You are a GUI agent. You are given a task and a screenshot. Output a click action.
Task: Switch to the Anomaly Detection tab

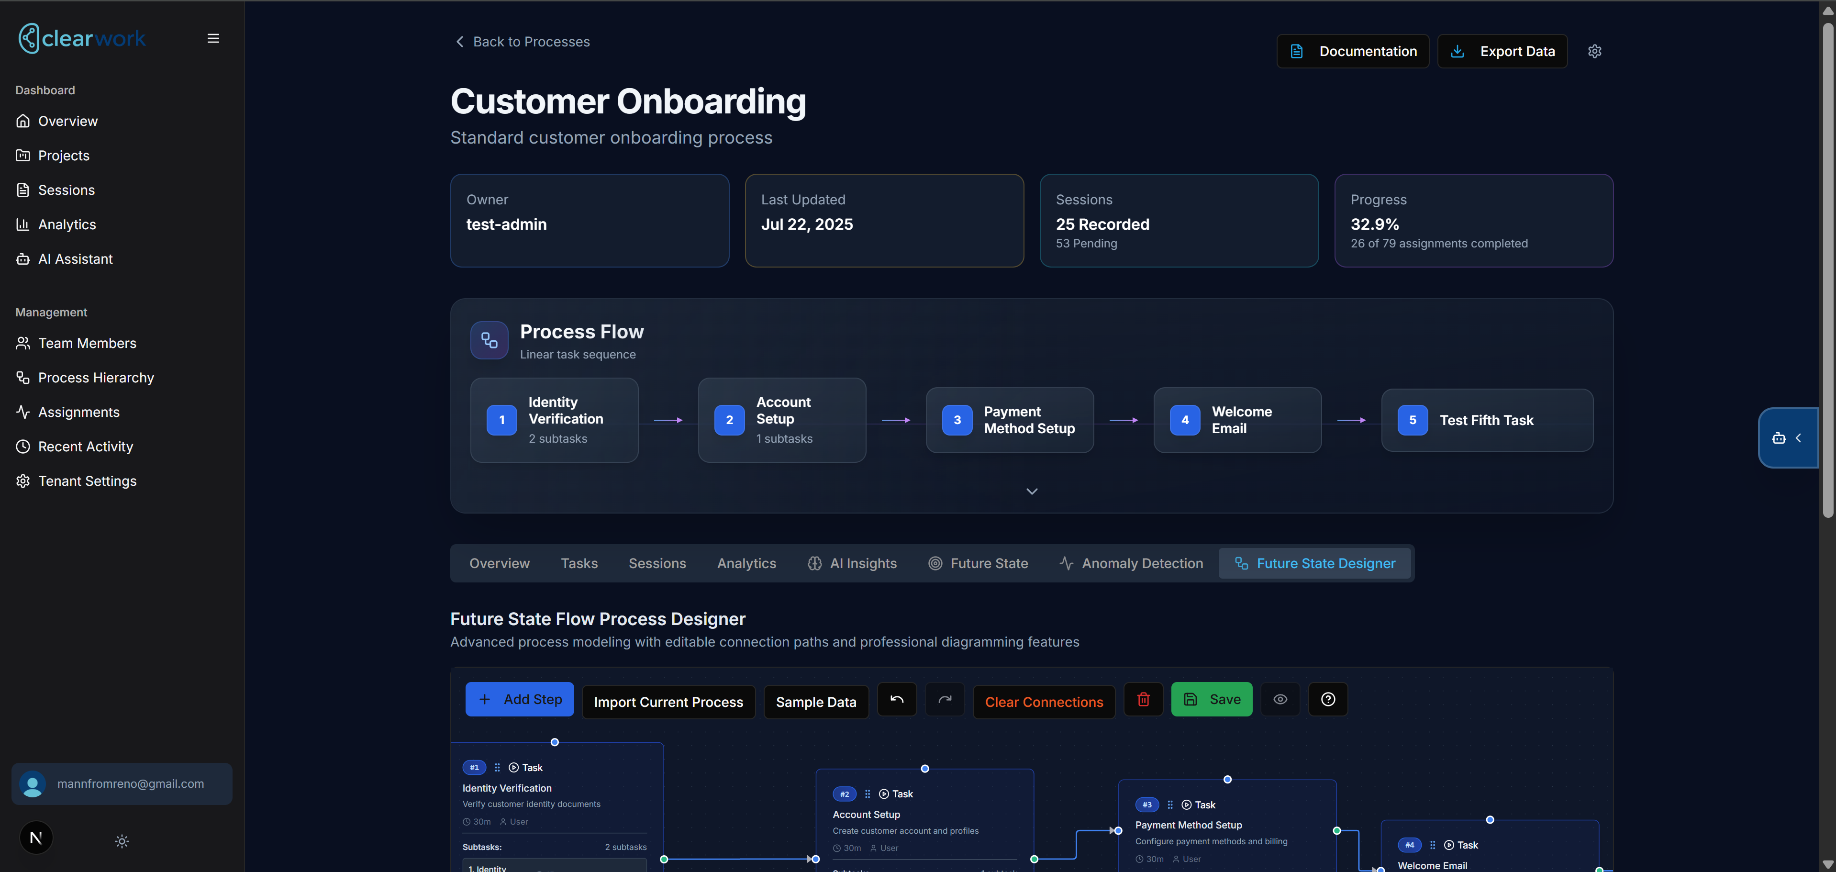[x=1131, y=563]
